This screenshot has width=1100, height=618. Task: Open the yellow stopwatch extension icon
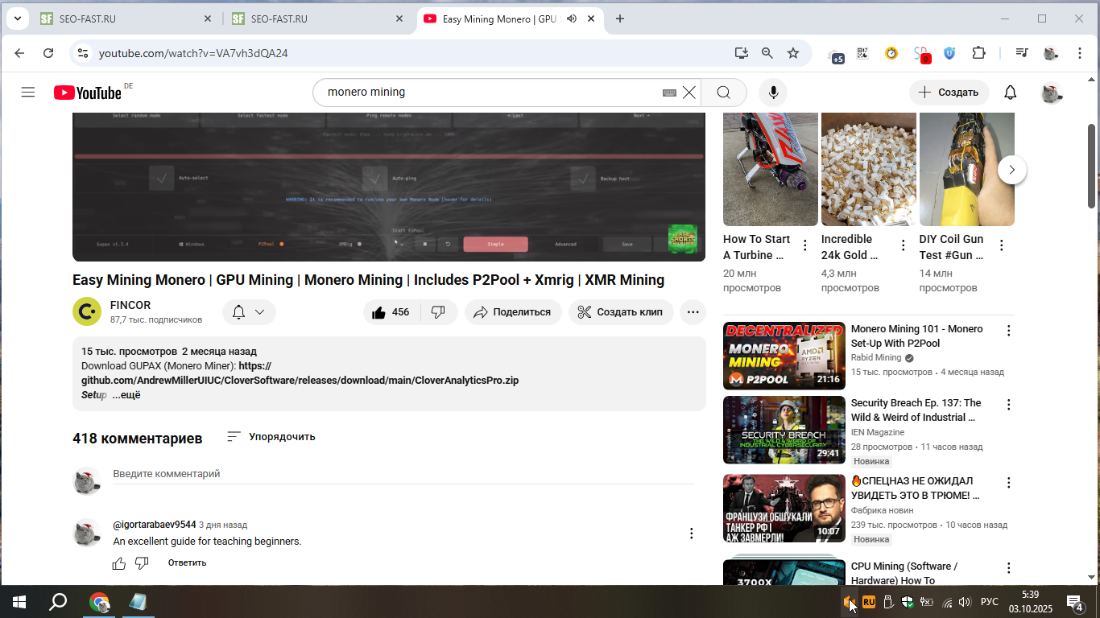(891, 53)
